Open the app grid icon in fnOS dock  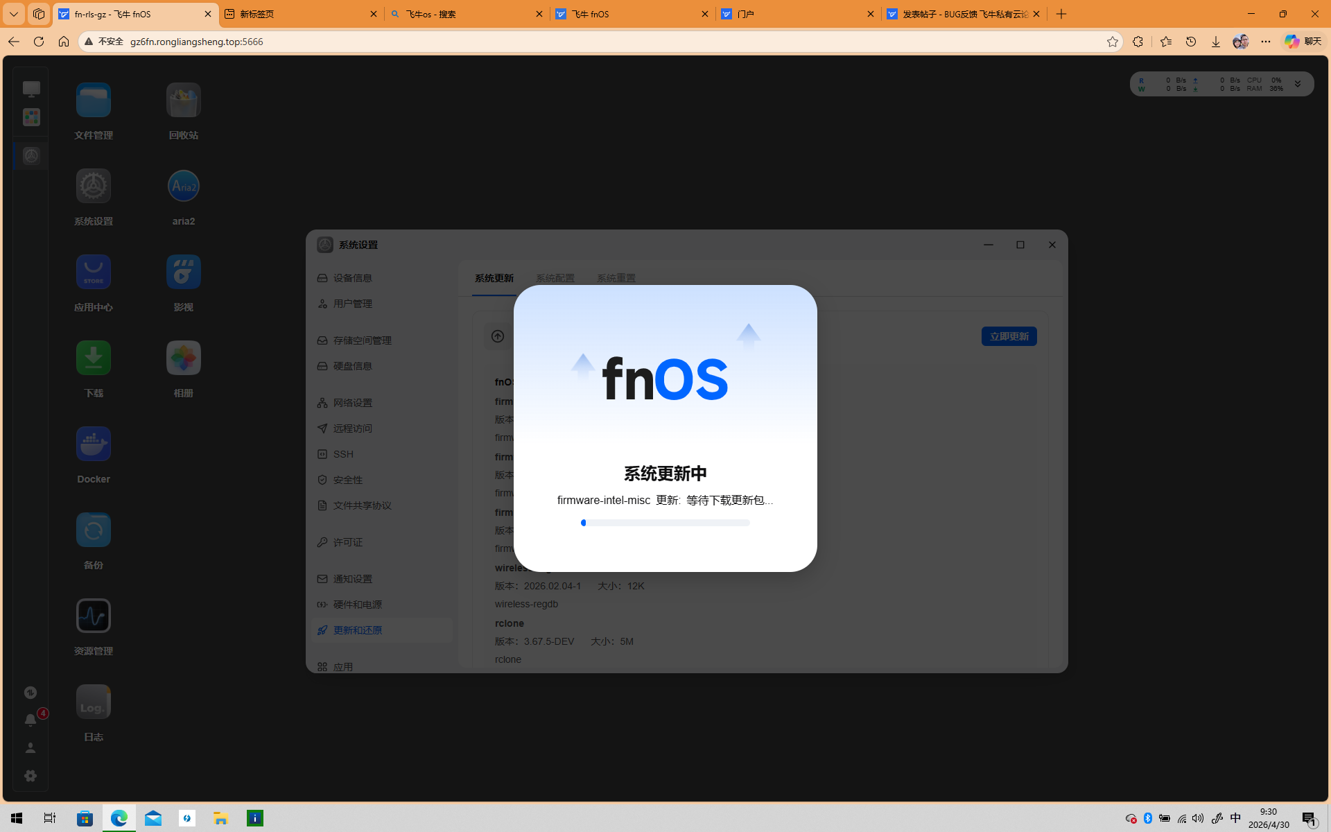(31, 117)
